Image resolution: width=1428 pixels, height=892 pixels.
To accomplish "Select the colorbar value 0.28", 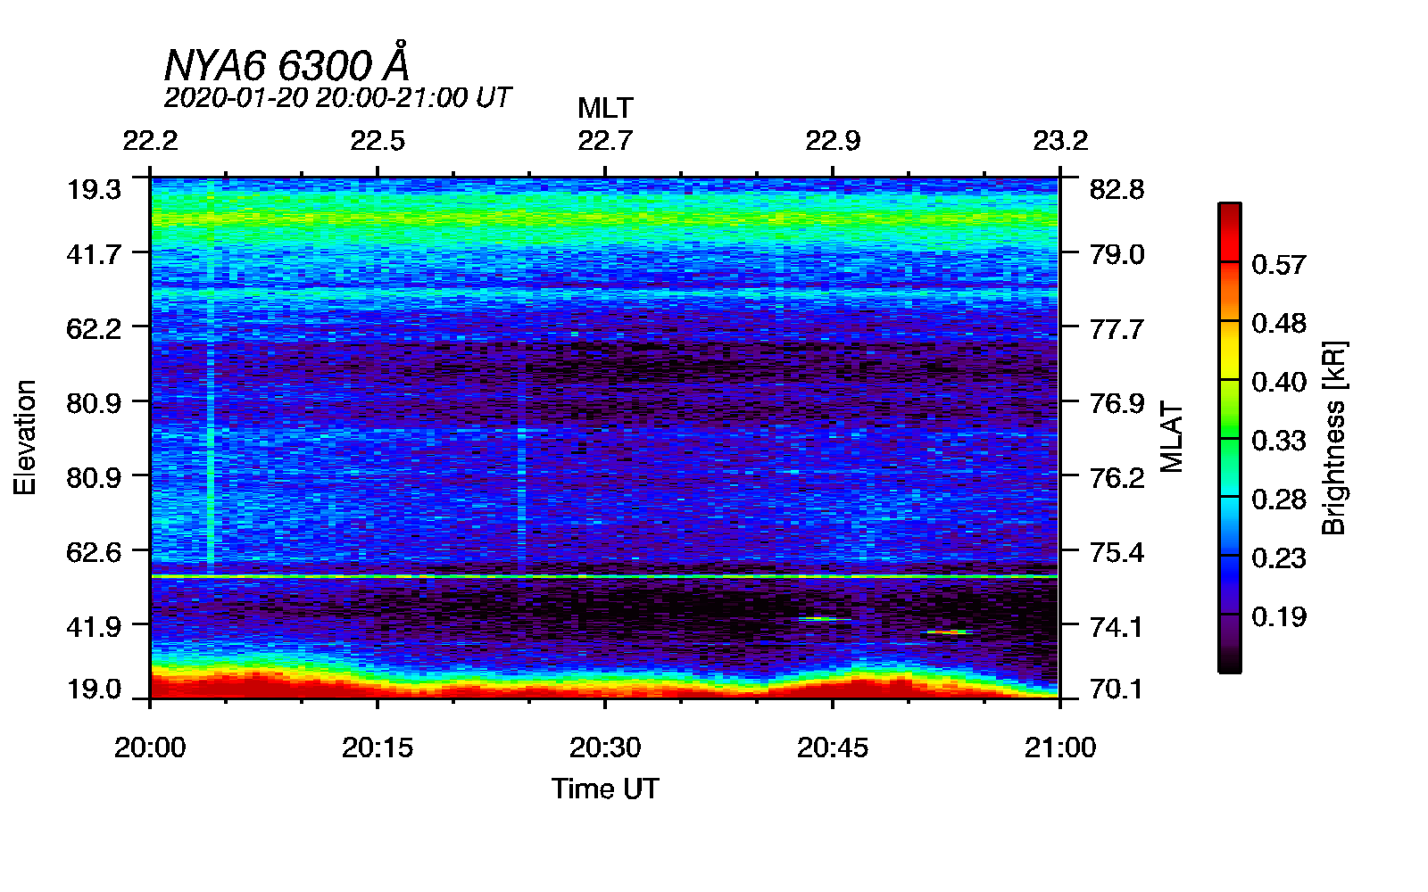I will [x=1279, y=500].
